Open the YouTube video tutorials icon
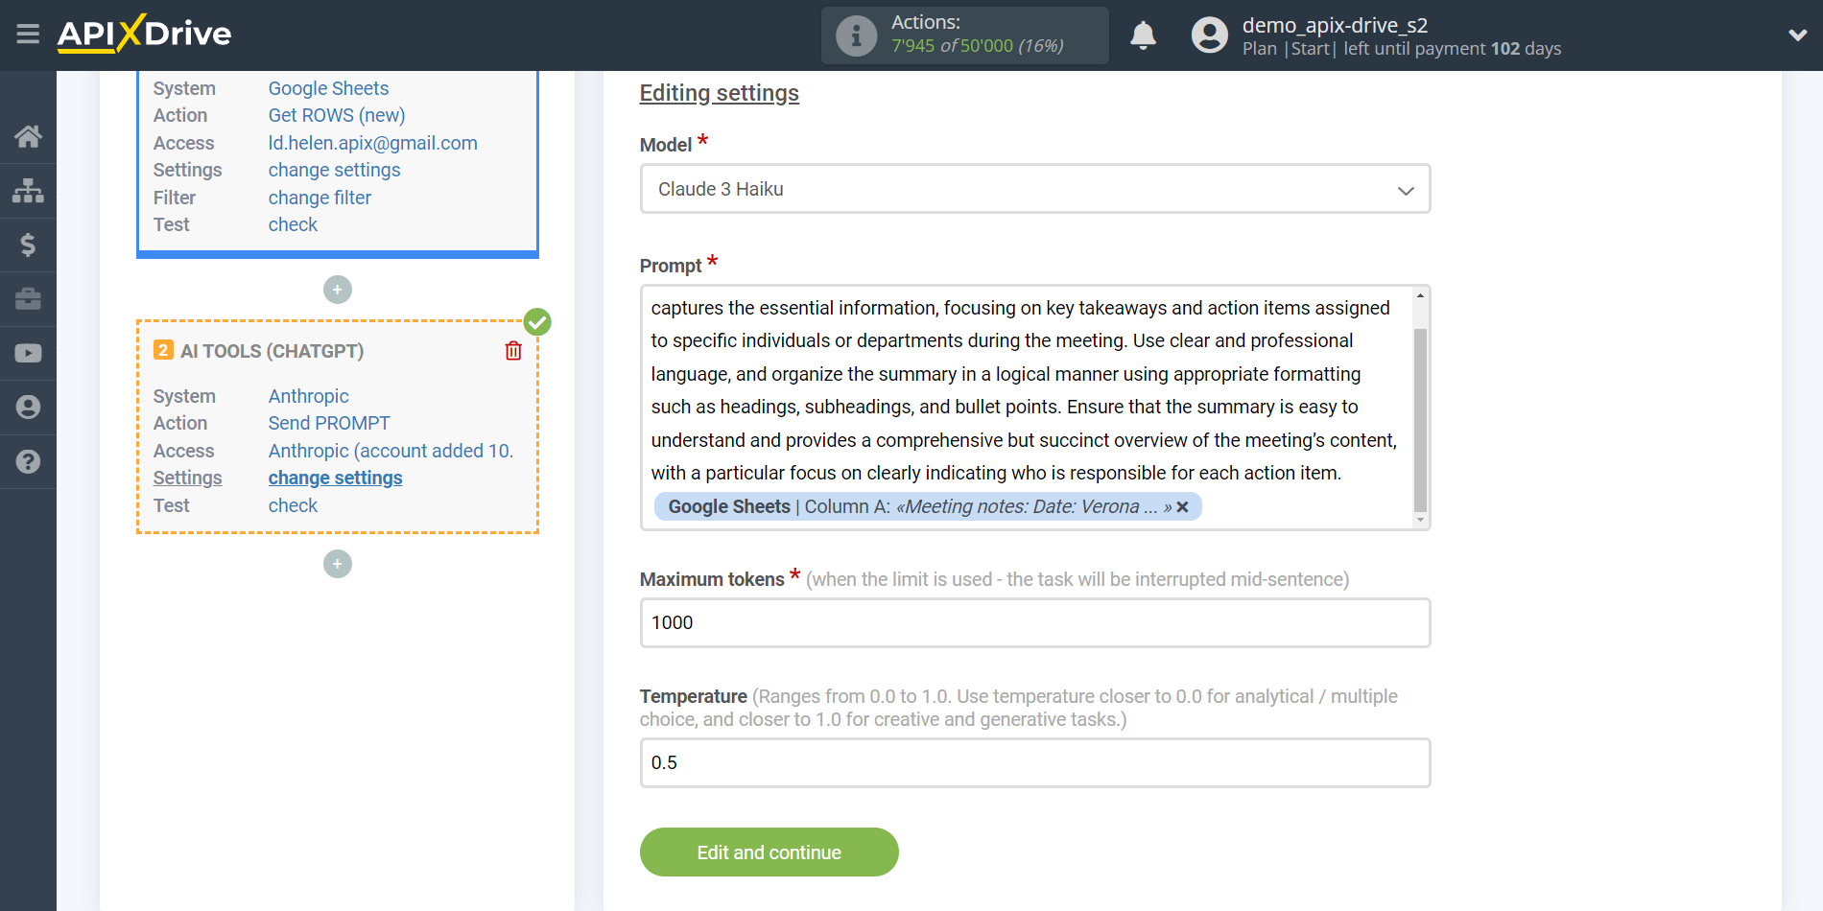Screen dimensions: 1823x911 click(28, 353)
